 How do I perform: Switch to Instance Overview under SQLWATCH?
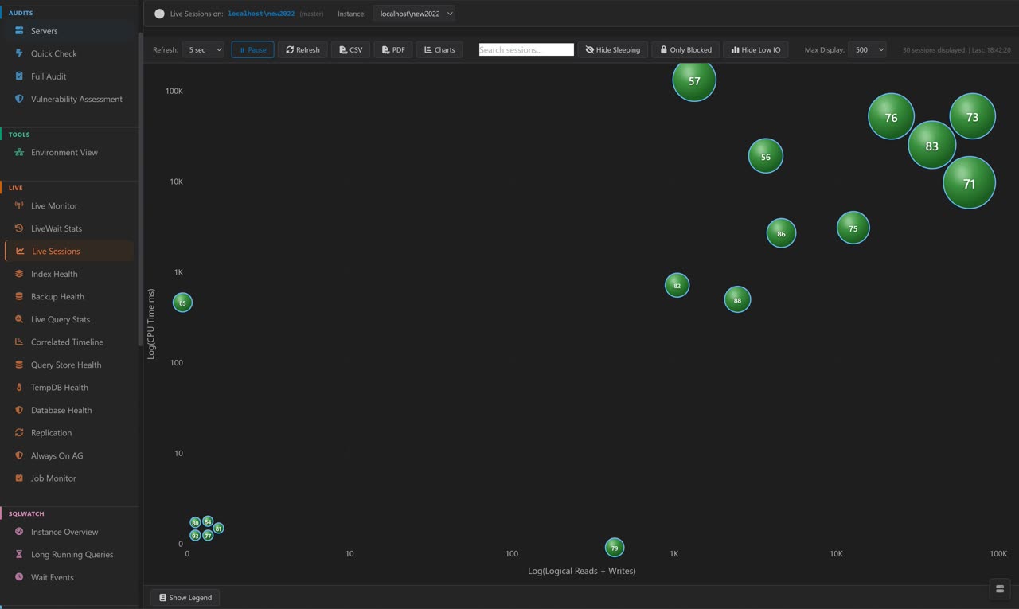[64, 531]
